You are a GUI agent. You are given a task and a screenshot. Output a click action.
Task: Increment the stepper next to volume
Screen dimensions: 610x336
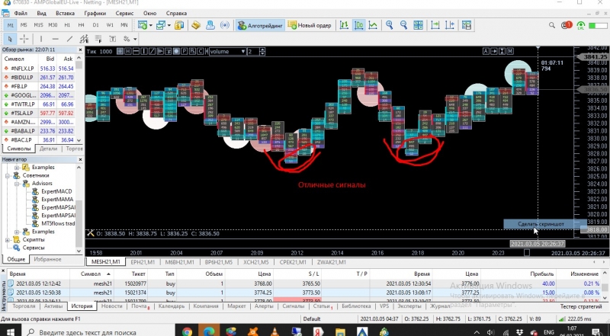(262, 50)
